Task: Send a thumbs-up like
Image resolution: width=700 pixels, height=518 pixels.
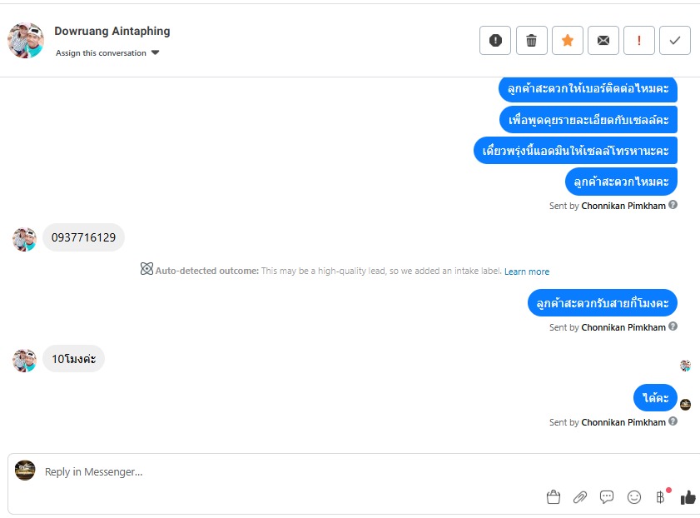Action: (x=688, y=497)
